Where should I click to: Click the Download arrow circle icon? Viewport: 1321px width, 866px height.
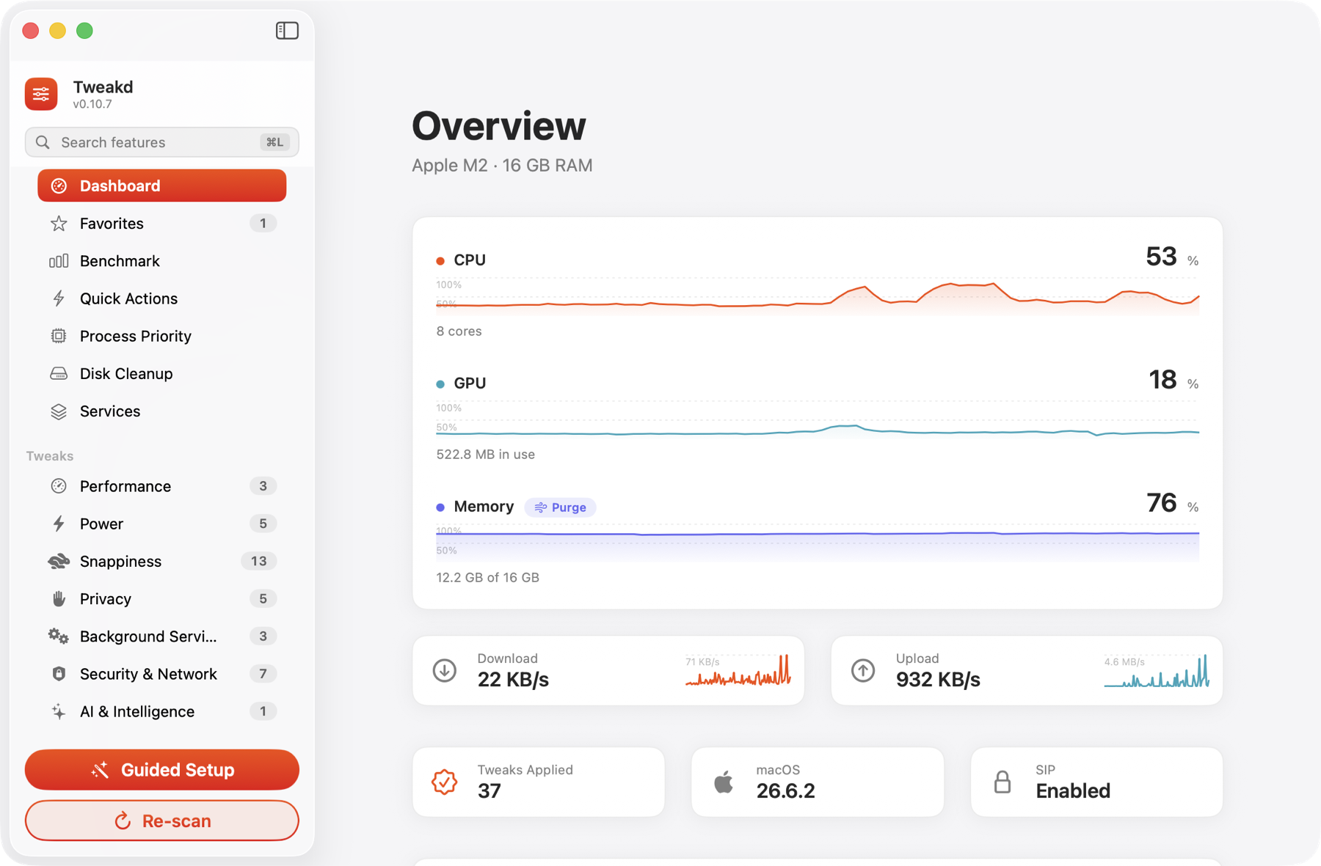pos(445,670)
